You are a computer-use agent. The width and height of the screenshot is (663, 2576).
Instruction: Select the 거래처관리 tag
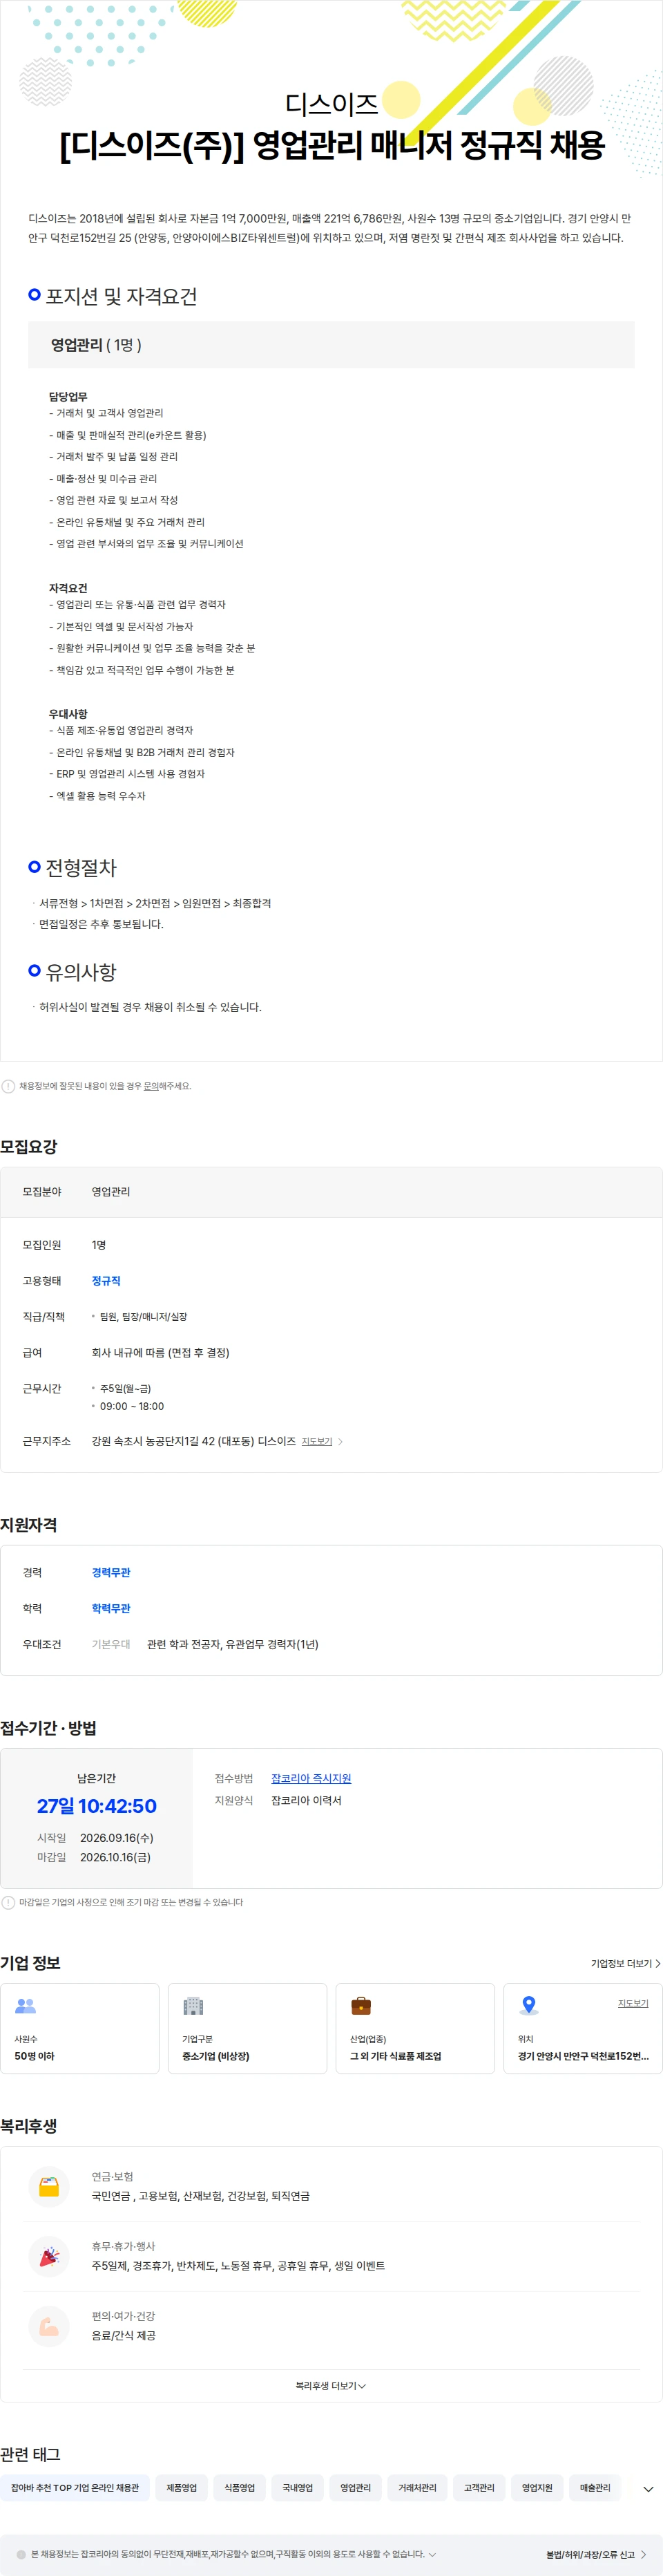(x=417, y=2488)
